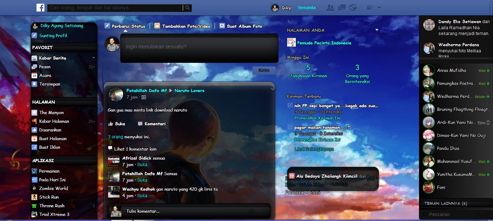Viewport: 493px width, 221px height.
Task: Expand 'Lihat 1 komentar lain'
Action: (x=135, y=149)
